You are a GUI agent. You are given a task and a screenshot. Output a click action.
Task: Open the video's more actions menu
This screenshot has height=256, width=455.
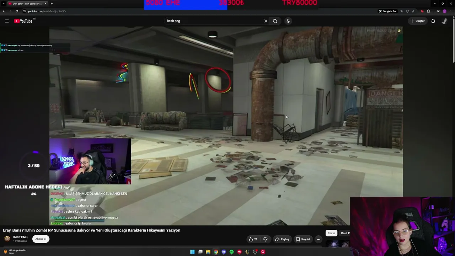point(318,239)
